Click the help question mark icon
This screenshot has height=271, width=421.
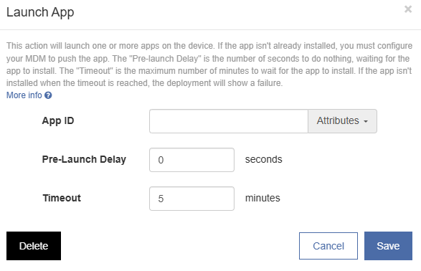coord(48,95)
